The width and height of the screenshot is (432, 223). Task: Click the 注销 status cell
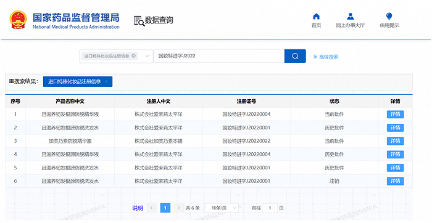334,181
